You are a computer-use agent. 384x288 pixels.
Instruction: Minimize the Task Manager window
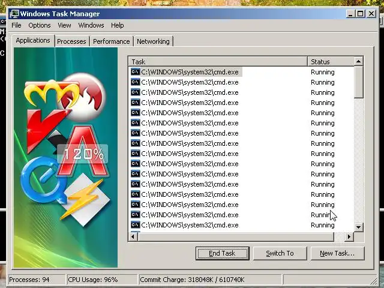coord(350,14)
